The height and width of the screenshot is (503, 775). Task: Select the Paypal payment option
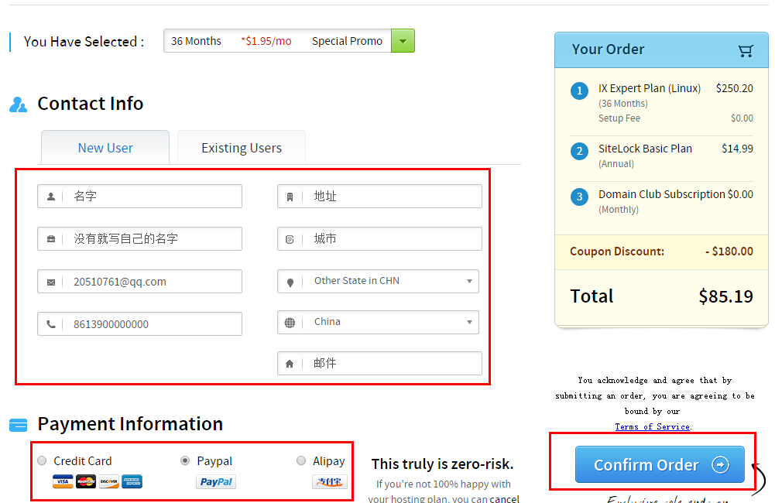(185, 460)
